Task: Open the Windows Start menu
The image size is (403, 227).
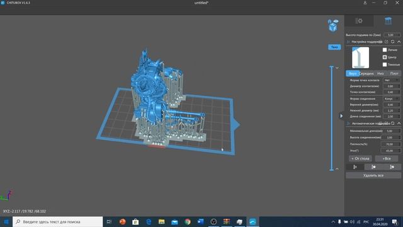Action: coord(6,221)
